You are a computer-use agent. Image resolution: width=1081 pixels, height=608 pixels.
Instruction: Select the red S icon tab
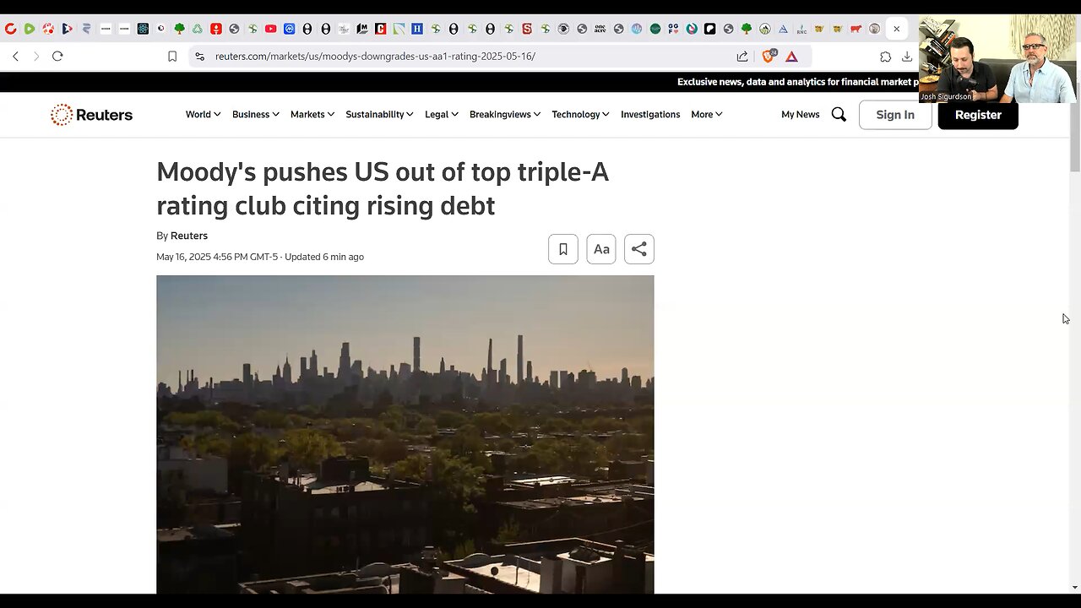527,29
